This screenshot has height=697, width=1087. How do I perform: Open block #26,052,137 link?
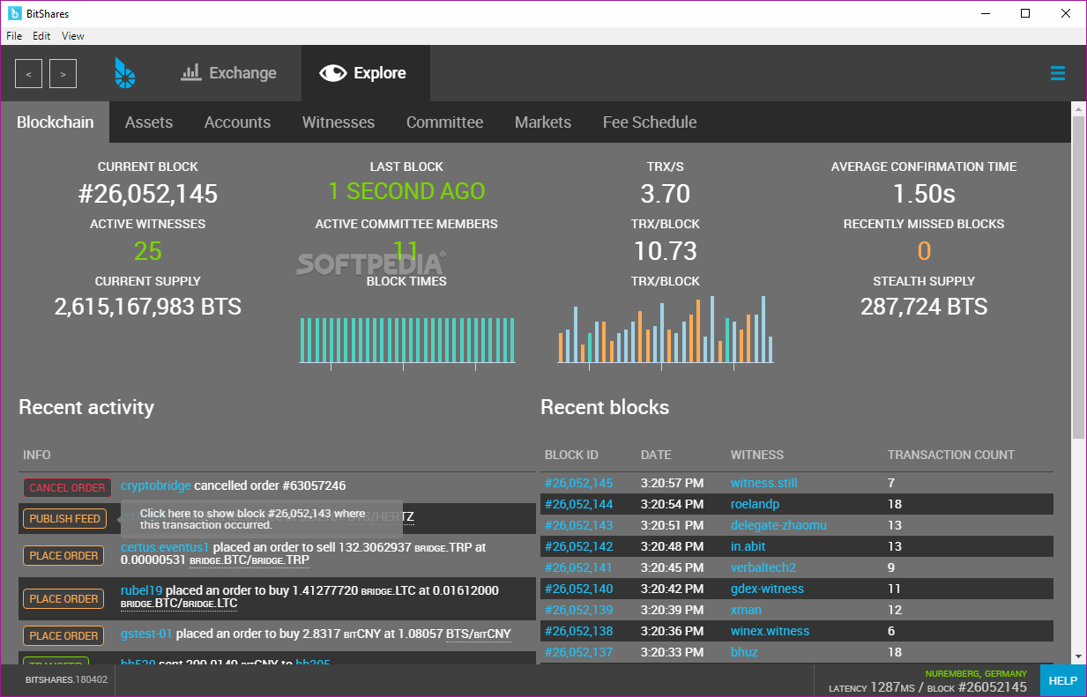coord(578,652)
